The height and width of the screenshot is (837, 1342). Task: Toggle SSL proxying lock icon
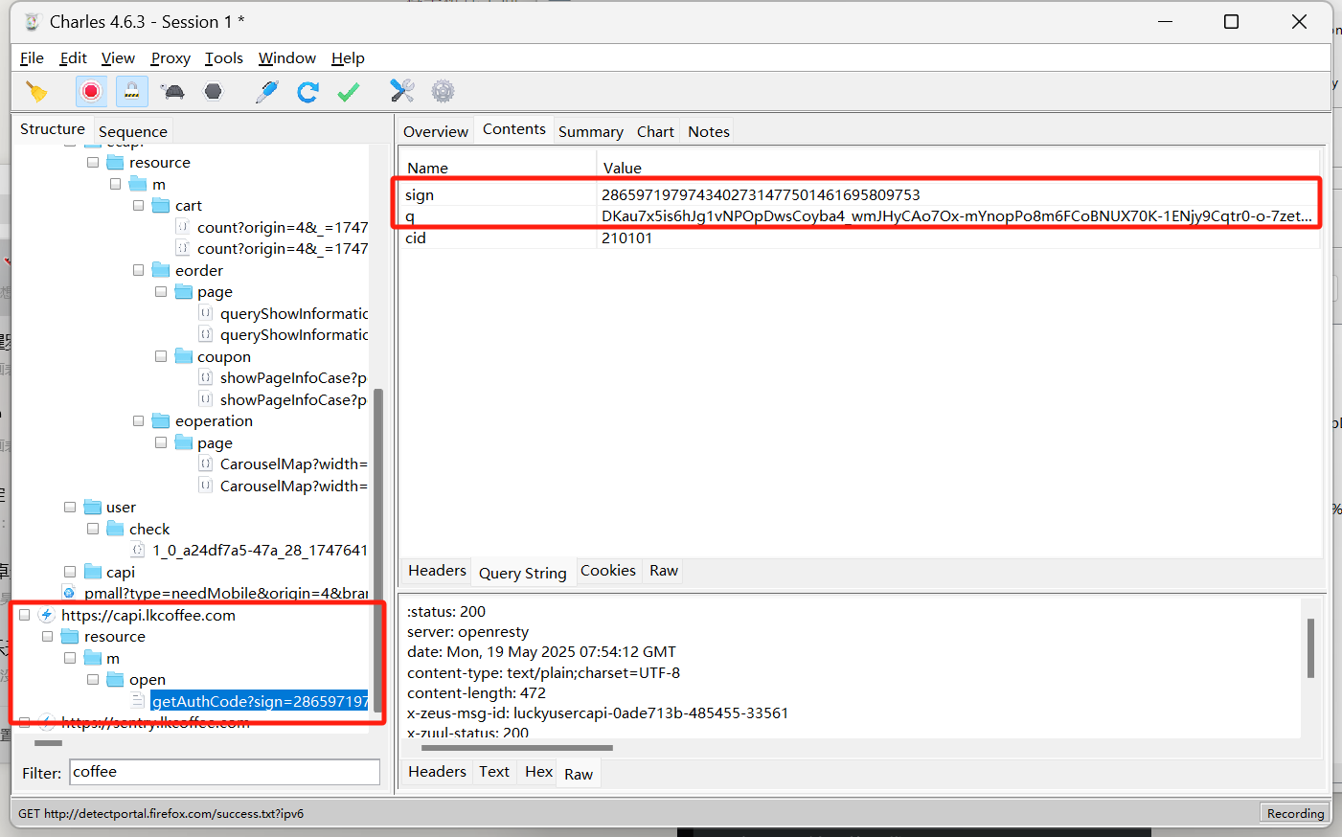pos(132,91)
